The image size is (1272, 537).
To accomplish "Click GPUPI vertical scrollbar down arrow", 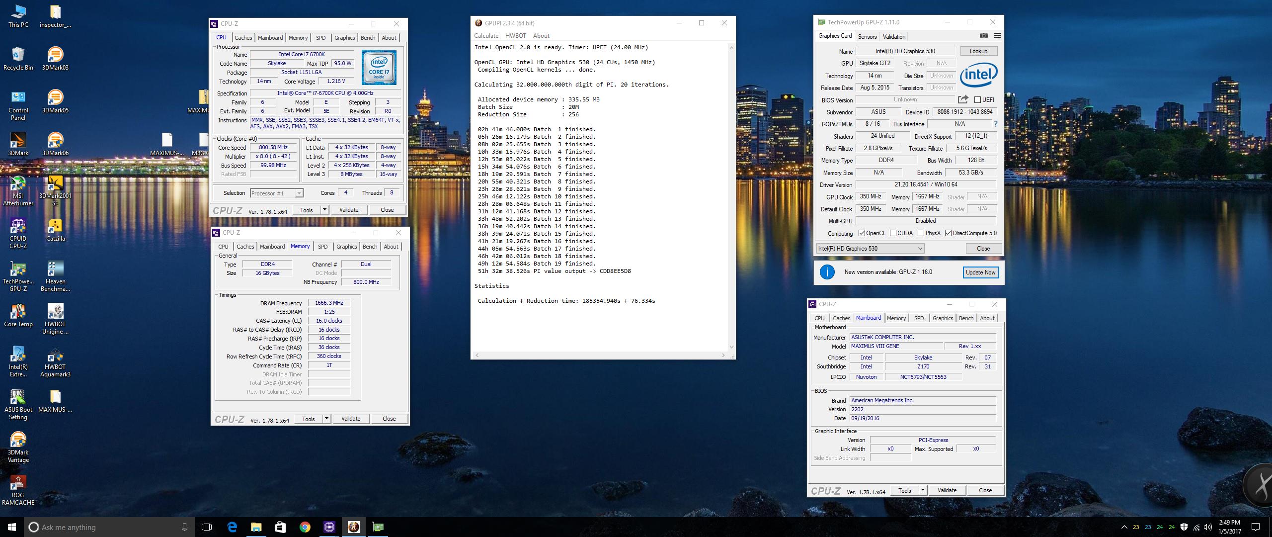I will pyautogui.click(x=731, y=347).
